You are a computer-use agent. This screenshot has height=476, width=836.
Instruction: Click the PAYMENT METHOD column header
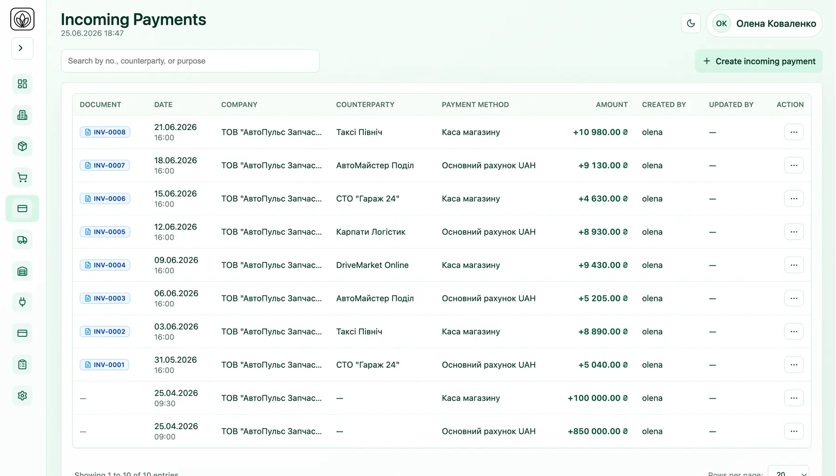[475, 104]
